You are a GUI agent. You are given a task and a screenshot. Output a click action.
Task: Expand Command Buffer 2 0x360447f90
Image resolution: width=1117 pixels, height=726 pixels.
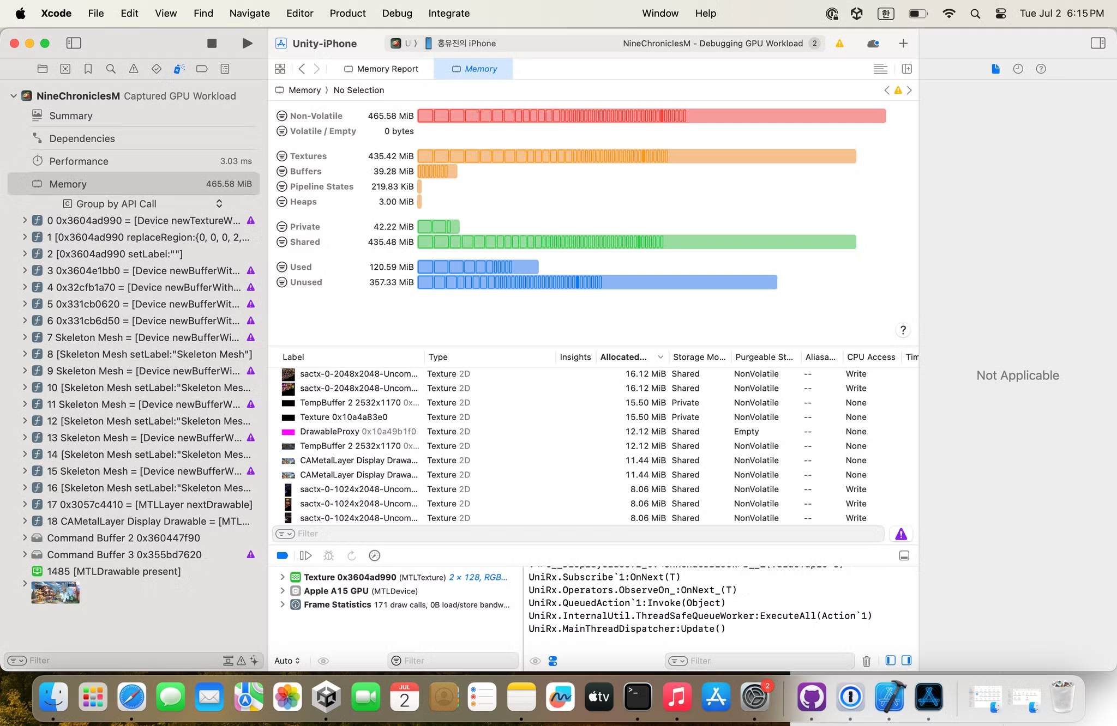[25, 538]
